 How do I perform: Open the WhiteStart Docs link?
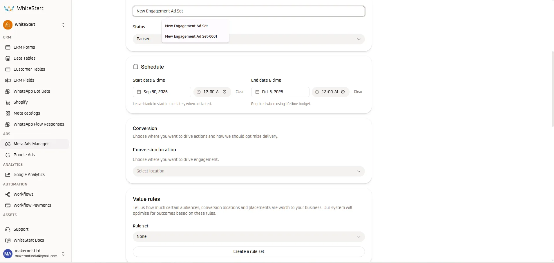(29, 240)
